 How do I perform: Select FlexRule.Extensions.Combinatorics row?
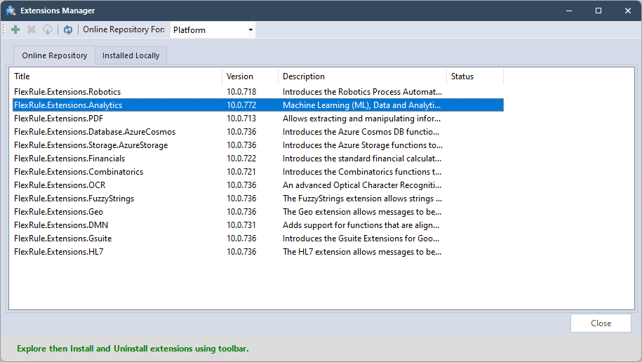click(258, 172)
